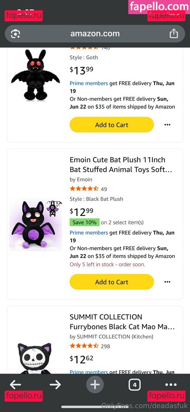190x412 pixels.
Task: Go back with the left arrow
Action: click(16, 385)
